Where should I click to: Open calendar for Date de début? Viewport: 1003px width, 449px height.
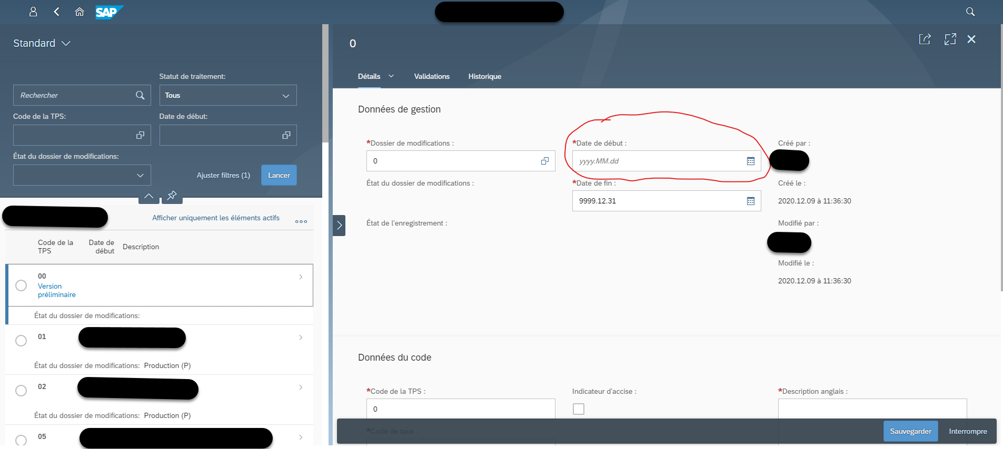pos(751,161)
